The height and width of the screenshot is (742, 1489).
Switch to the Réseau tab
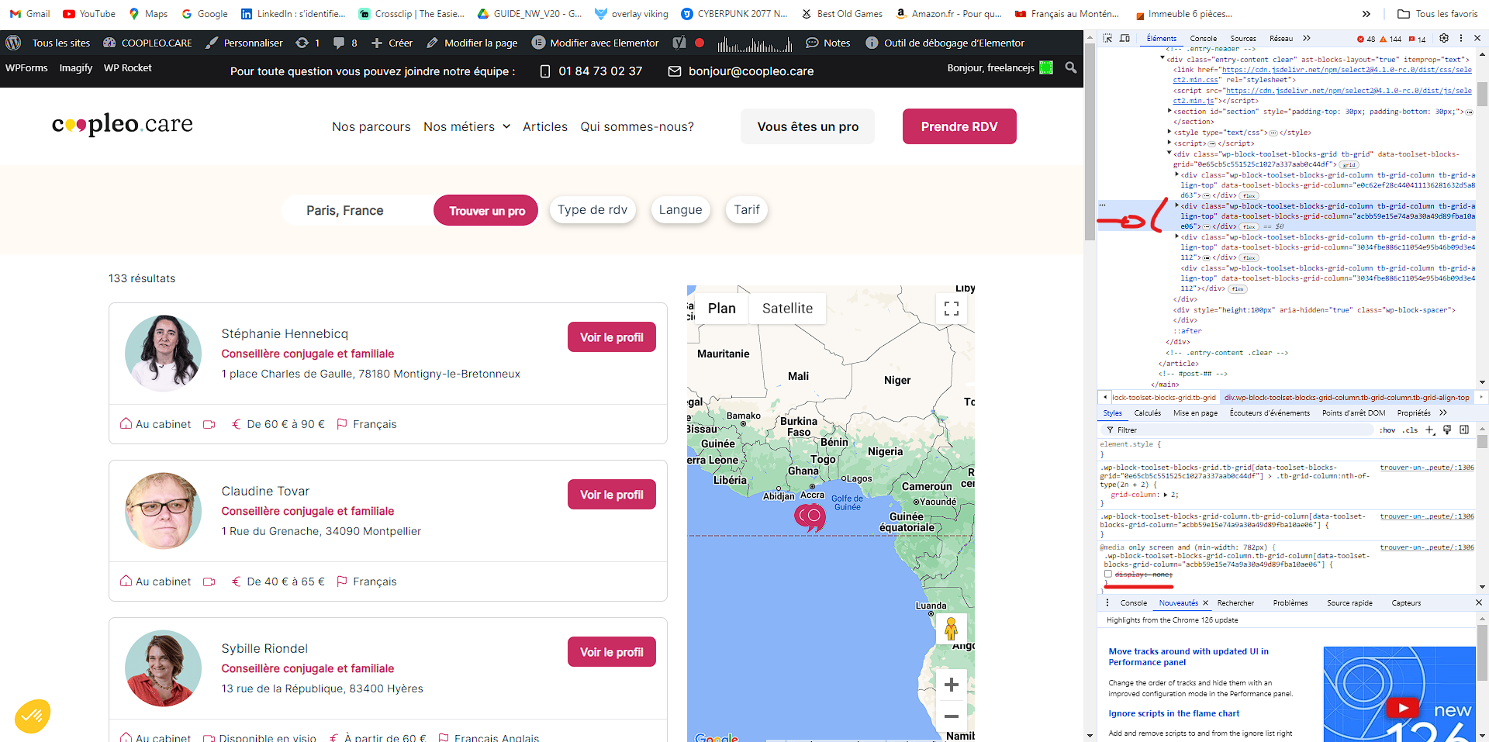point(1281,38)
